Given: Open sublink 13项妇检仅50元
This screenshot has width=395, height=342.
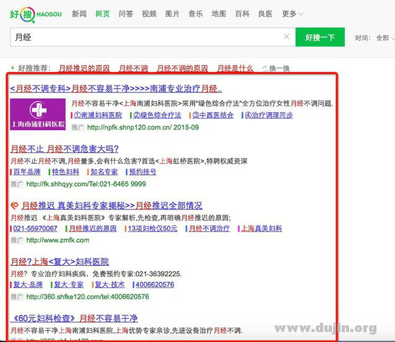Looking at the screenshot, I should pyautogui.click(x=152, y=229).
